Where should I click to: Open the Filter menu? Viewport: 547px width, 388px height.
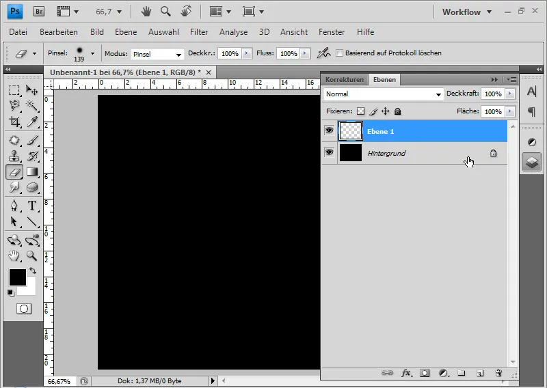(x=199, y=32)
